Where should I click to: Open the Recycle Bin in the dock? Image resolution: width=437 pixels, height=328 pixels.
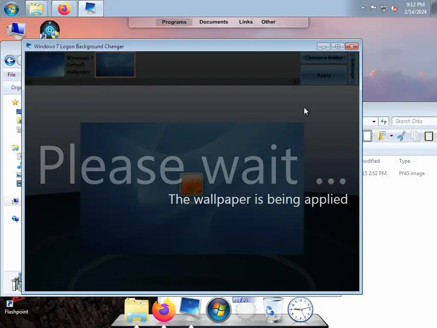[273, 310]
